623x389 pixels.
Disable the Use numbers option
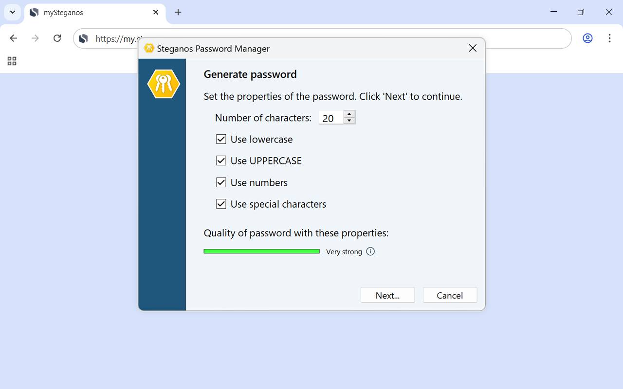coord(221,183)
